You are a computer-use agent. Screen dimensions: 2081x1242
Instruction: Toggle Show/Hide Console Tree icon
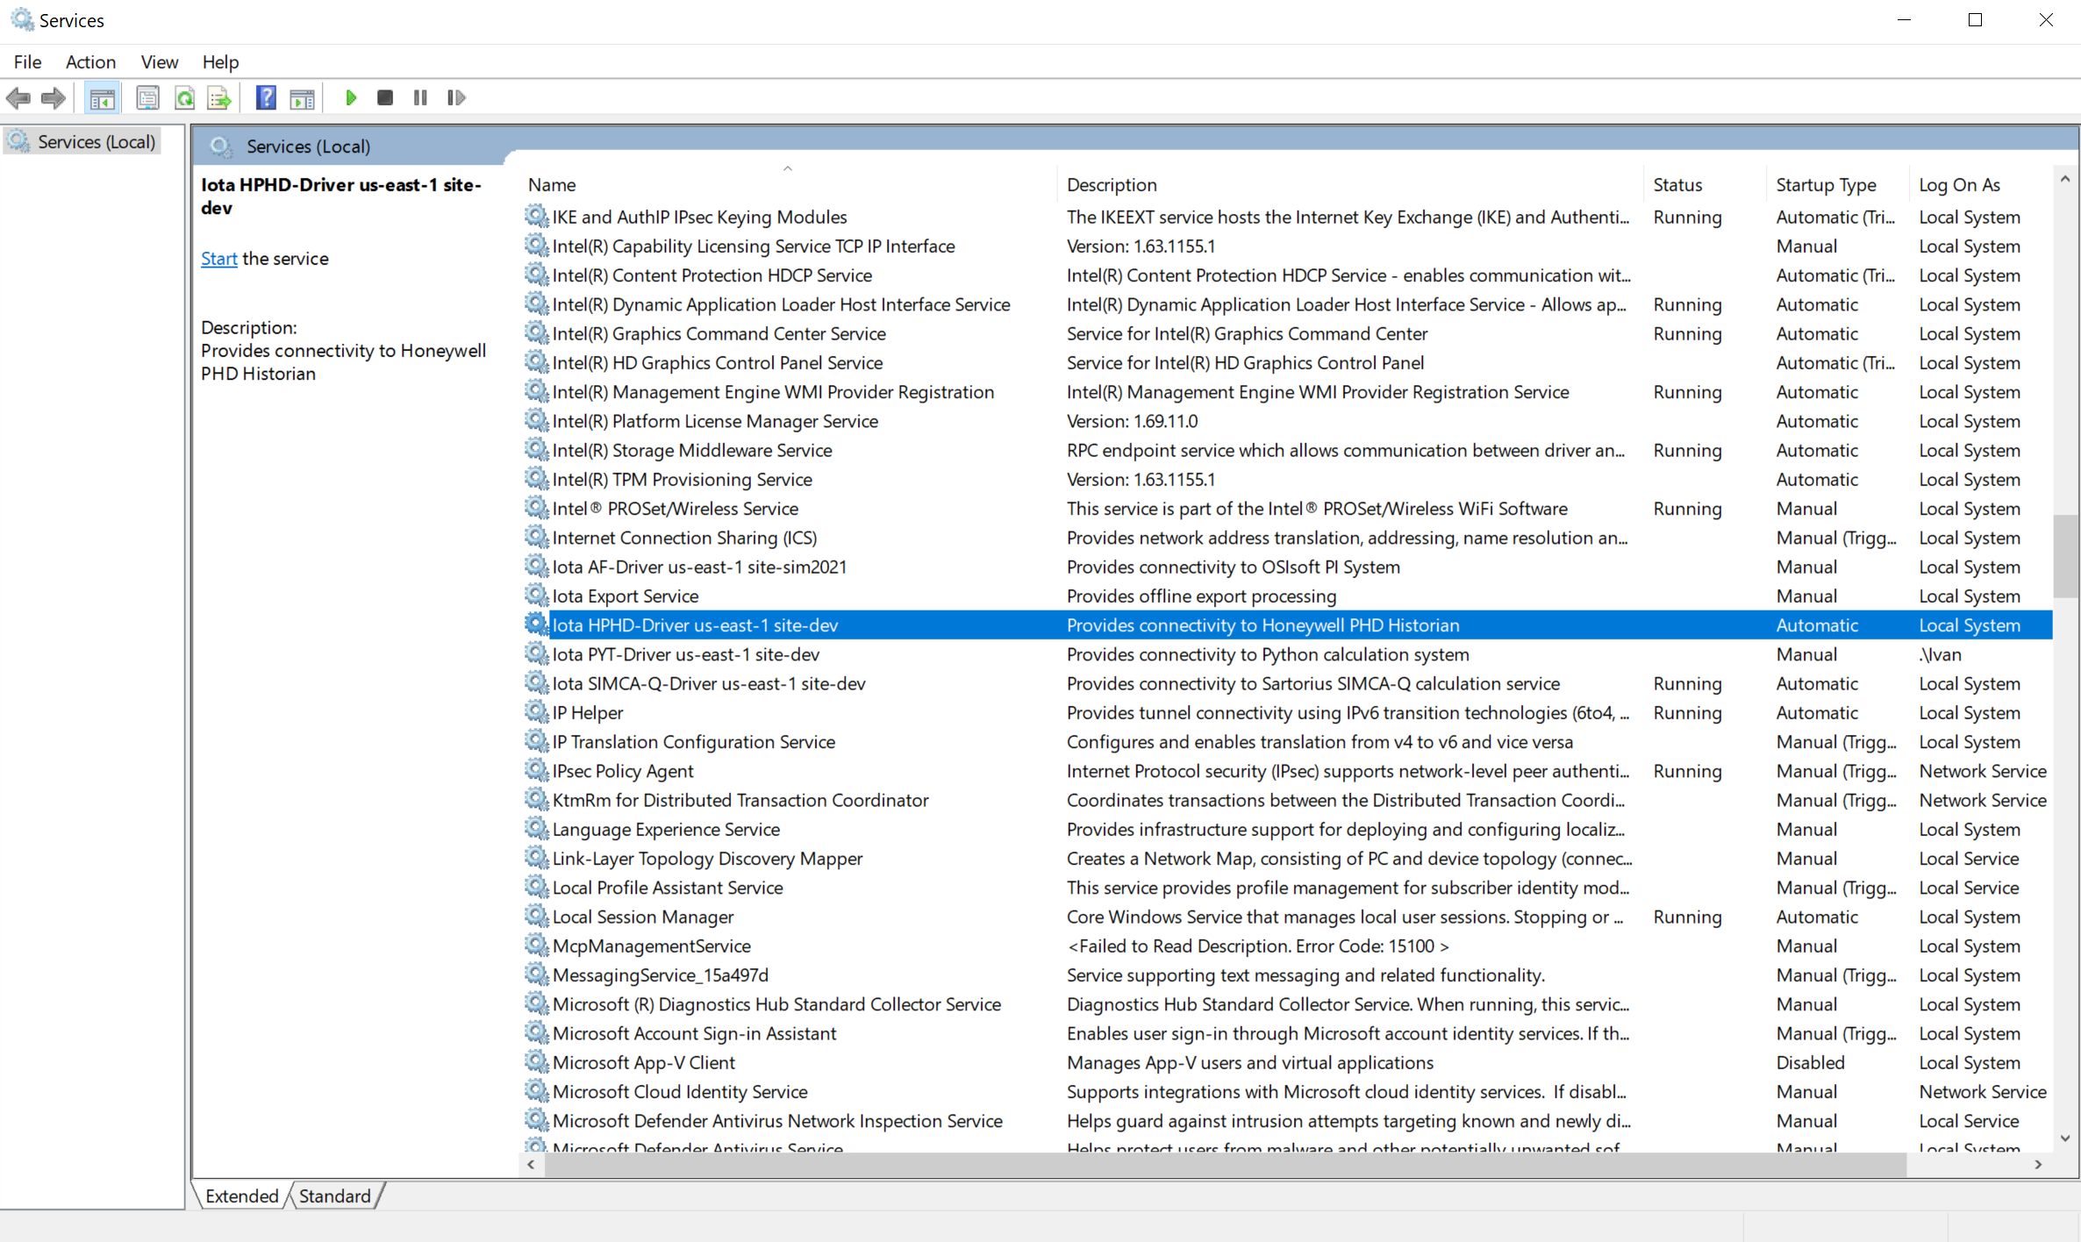[102, 97]
